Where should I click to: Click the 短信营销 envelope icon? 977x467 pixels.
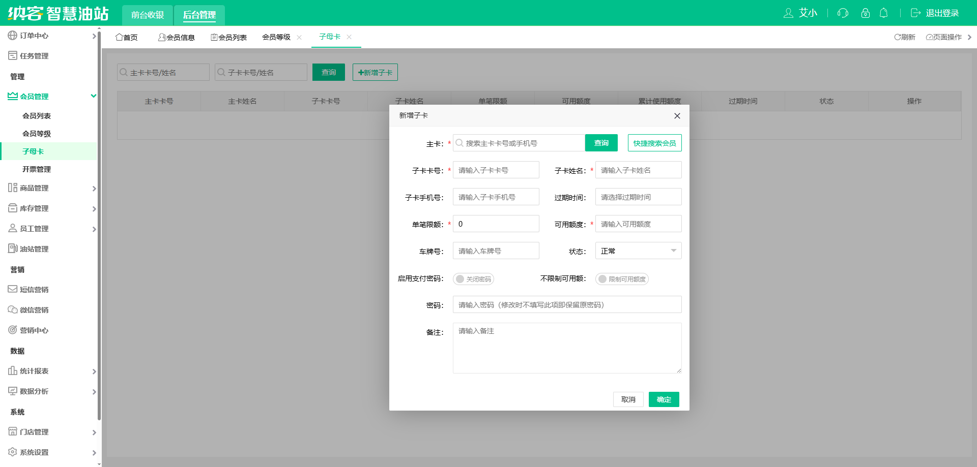tap(13, 289)
